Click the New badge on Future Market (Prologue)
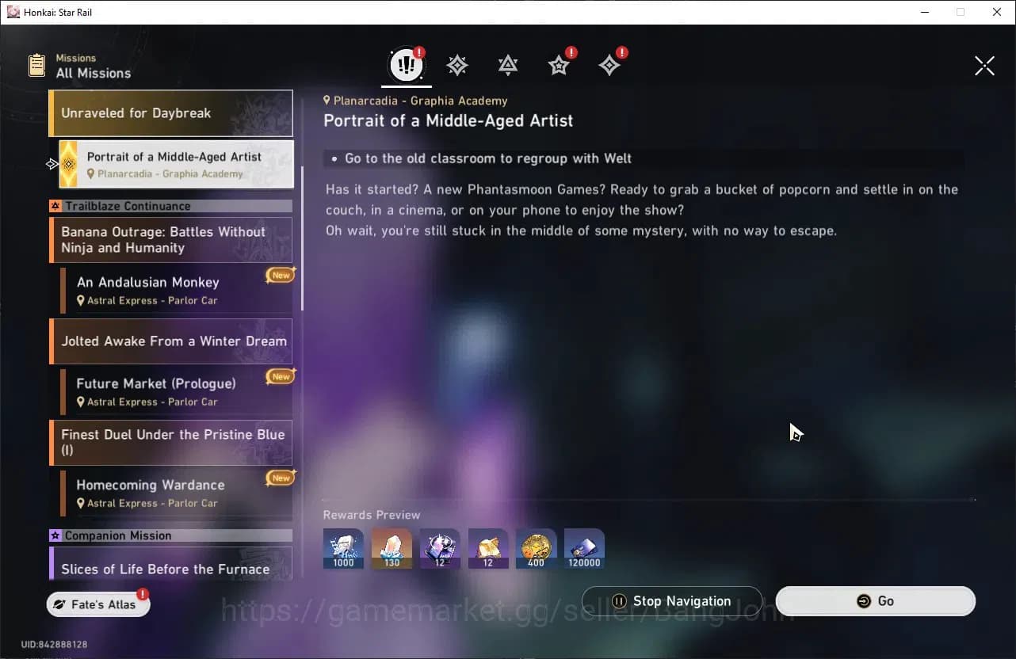The width and height of the screenshot is (1016, 659). point(281,376)
